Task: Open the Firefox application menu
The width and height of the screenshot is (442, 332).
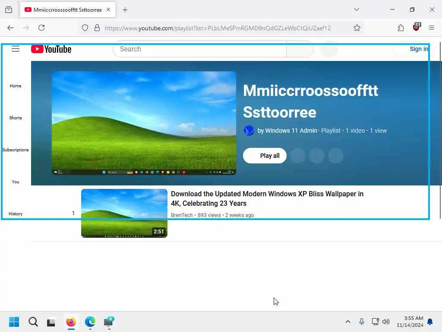Action: (432, 28)
